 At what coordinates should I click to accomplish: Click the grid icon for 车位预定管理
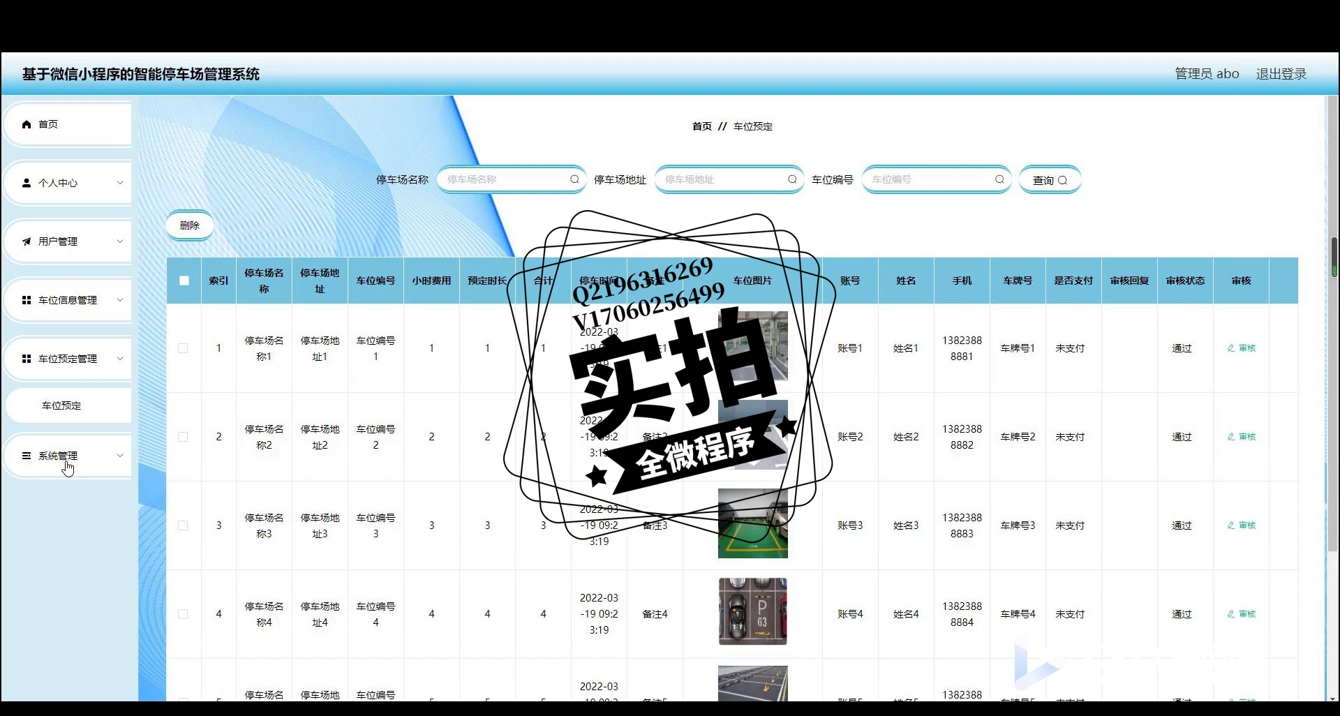coord(27,359)
